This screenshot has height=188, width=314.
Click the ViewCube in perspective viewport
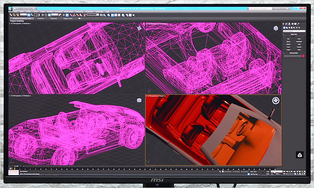276,100
